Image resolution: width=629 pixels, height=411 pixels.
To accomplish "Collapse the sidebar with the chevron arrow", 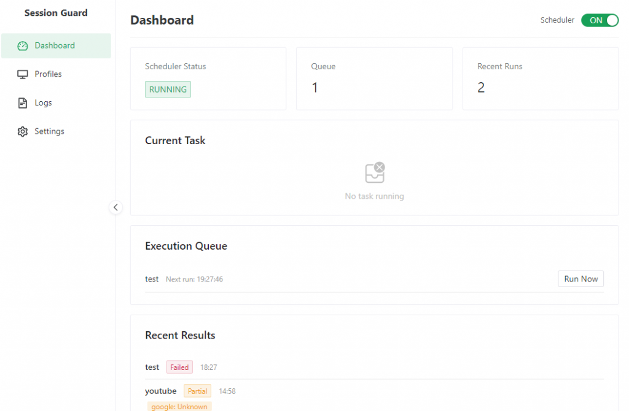I will point(115,207).
